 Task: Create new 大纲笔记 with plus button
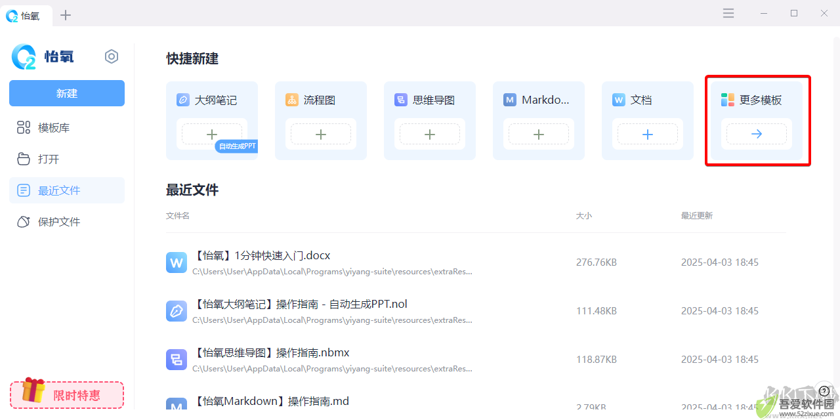point(212,134)
